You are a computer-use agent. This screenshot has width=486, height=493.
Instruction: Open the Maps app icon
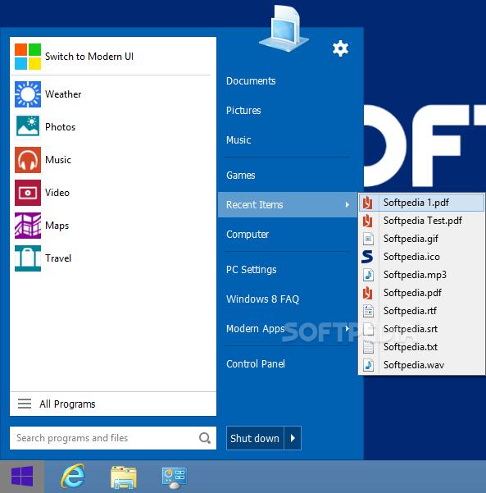(x=28, y=226)
